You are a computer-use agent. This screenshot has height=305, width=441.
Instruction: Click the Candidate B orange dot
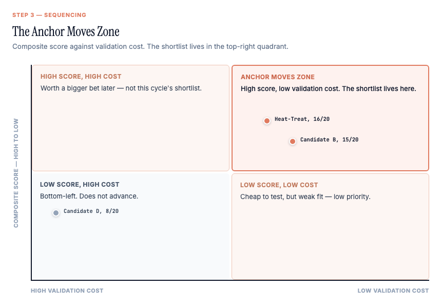point(293,141)
